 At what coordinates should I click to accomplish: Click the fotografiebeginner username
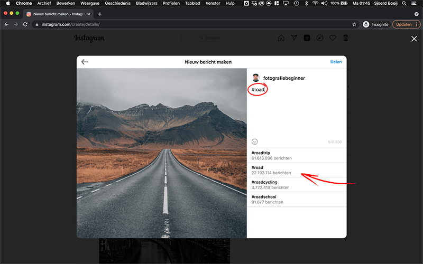click(x=284, y=78)
